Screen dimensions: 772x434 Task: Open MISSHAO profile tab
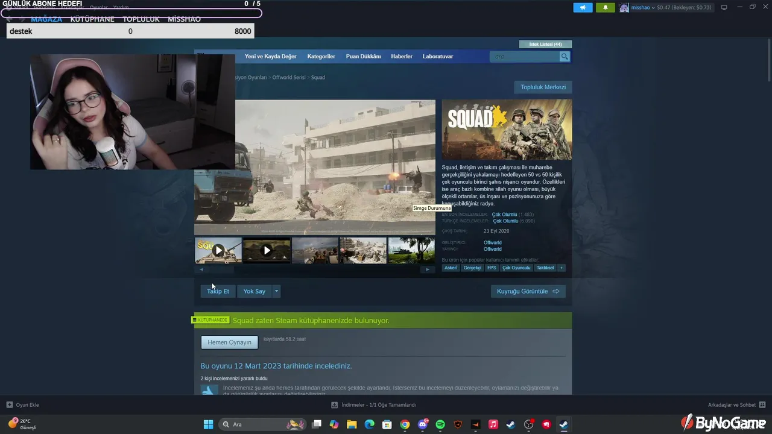(x=184, y=19)
